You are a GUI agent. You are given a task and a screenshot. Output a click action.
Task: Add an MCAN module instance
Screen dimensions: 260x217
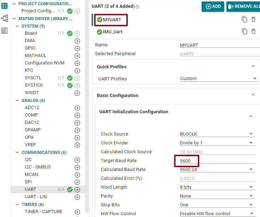pos(77,175)
